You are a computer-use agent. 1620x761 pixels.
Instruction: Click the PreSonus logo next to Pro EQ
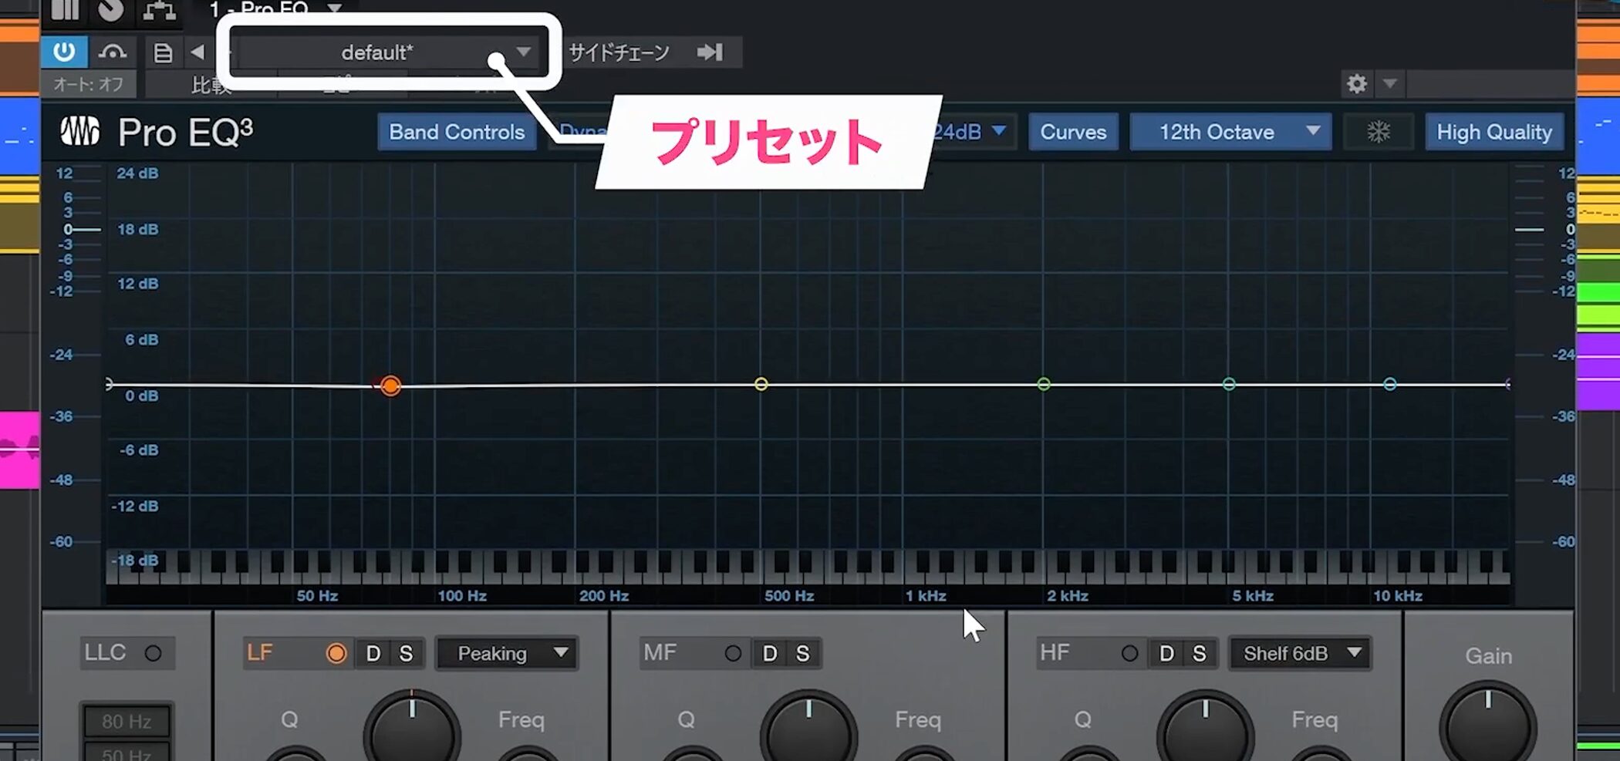80,132
